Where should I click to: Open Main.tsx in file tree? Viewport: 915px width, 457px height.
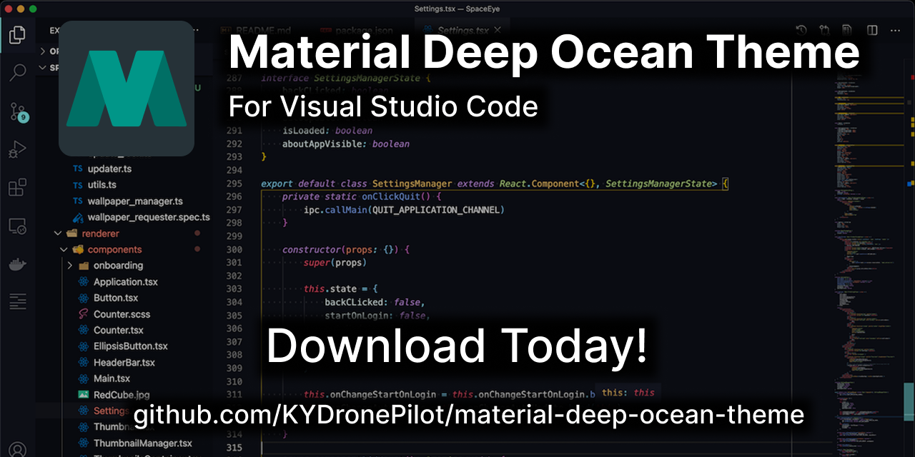click(112, 378)
